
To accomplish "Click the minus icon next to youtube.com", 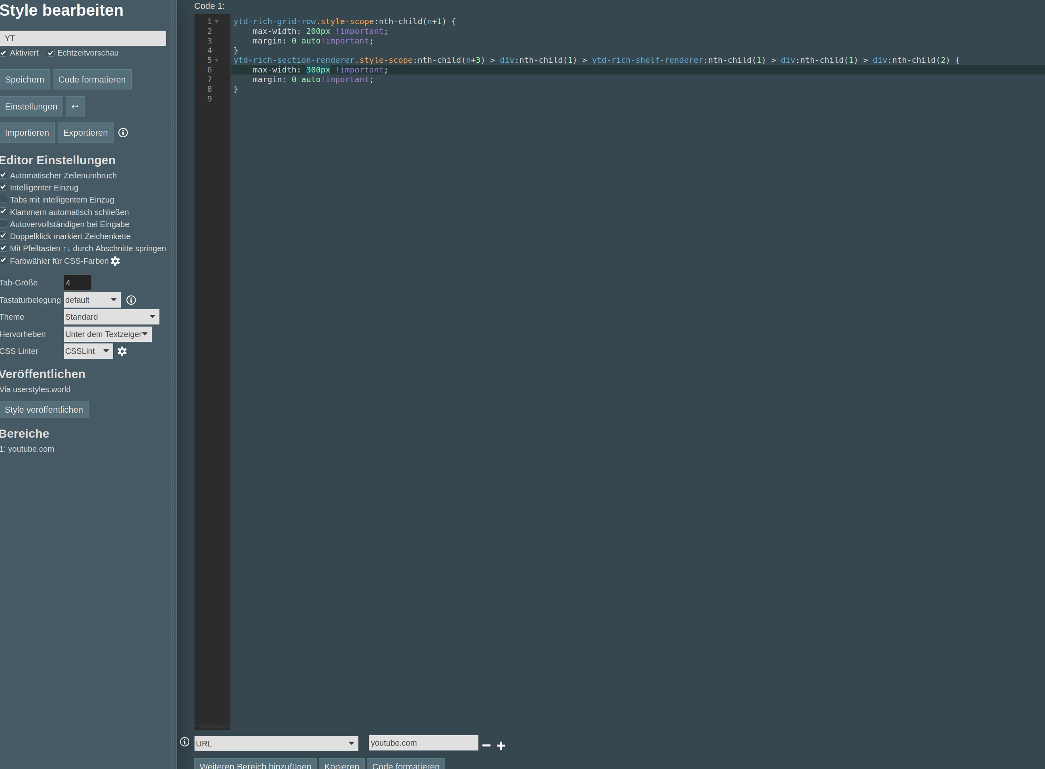I will tap(486, 745).
